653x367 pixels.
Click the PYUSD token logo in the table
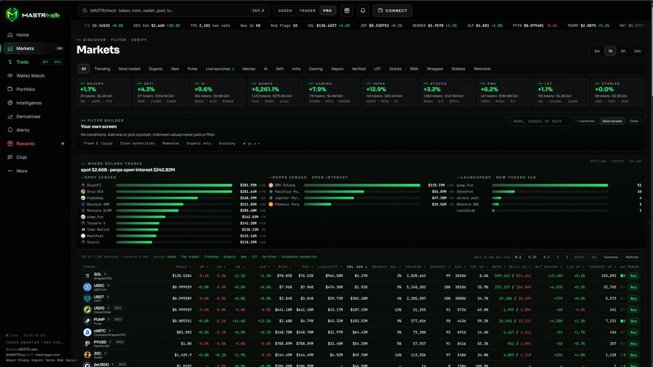[87, 344]
